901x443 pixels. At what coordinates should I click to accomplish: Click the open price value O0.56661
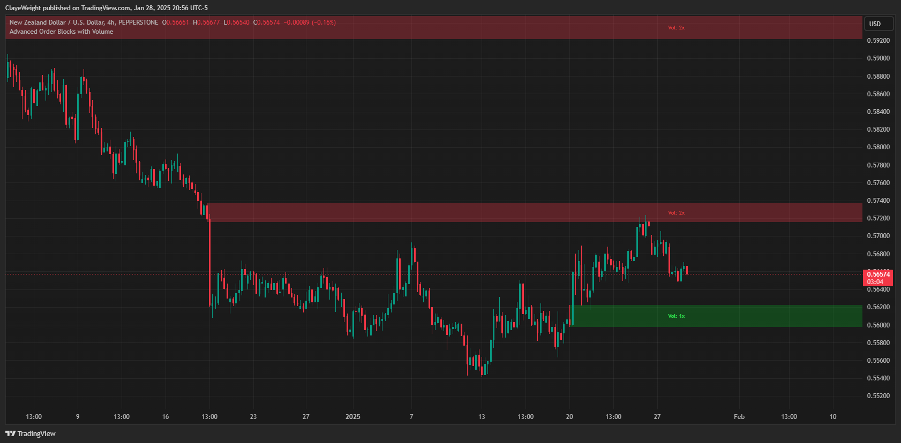[176, 22]
